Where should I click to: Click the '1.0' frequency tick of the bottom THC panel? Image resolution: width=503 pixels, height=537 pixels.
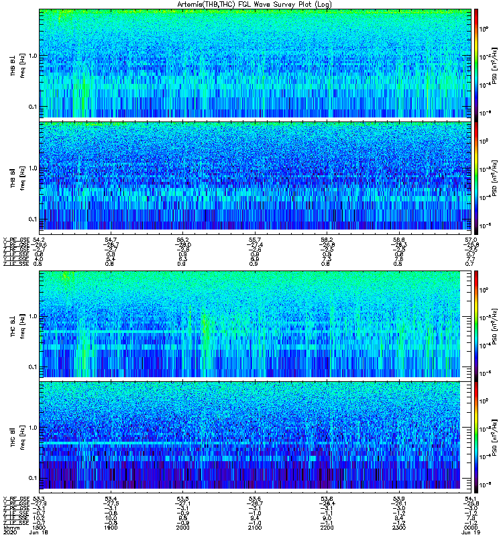click(x=33, y=428)
